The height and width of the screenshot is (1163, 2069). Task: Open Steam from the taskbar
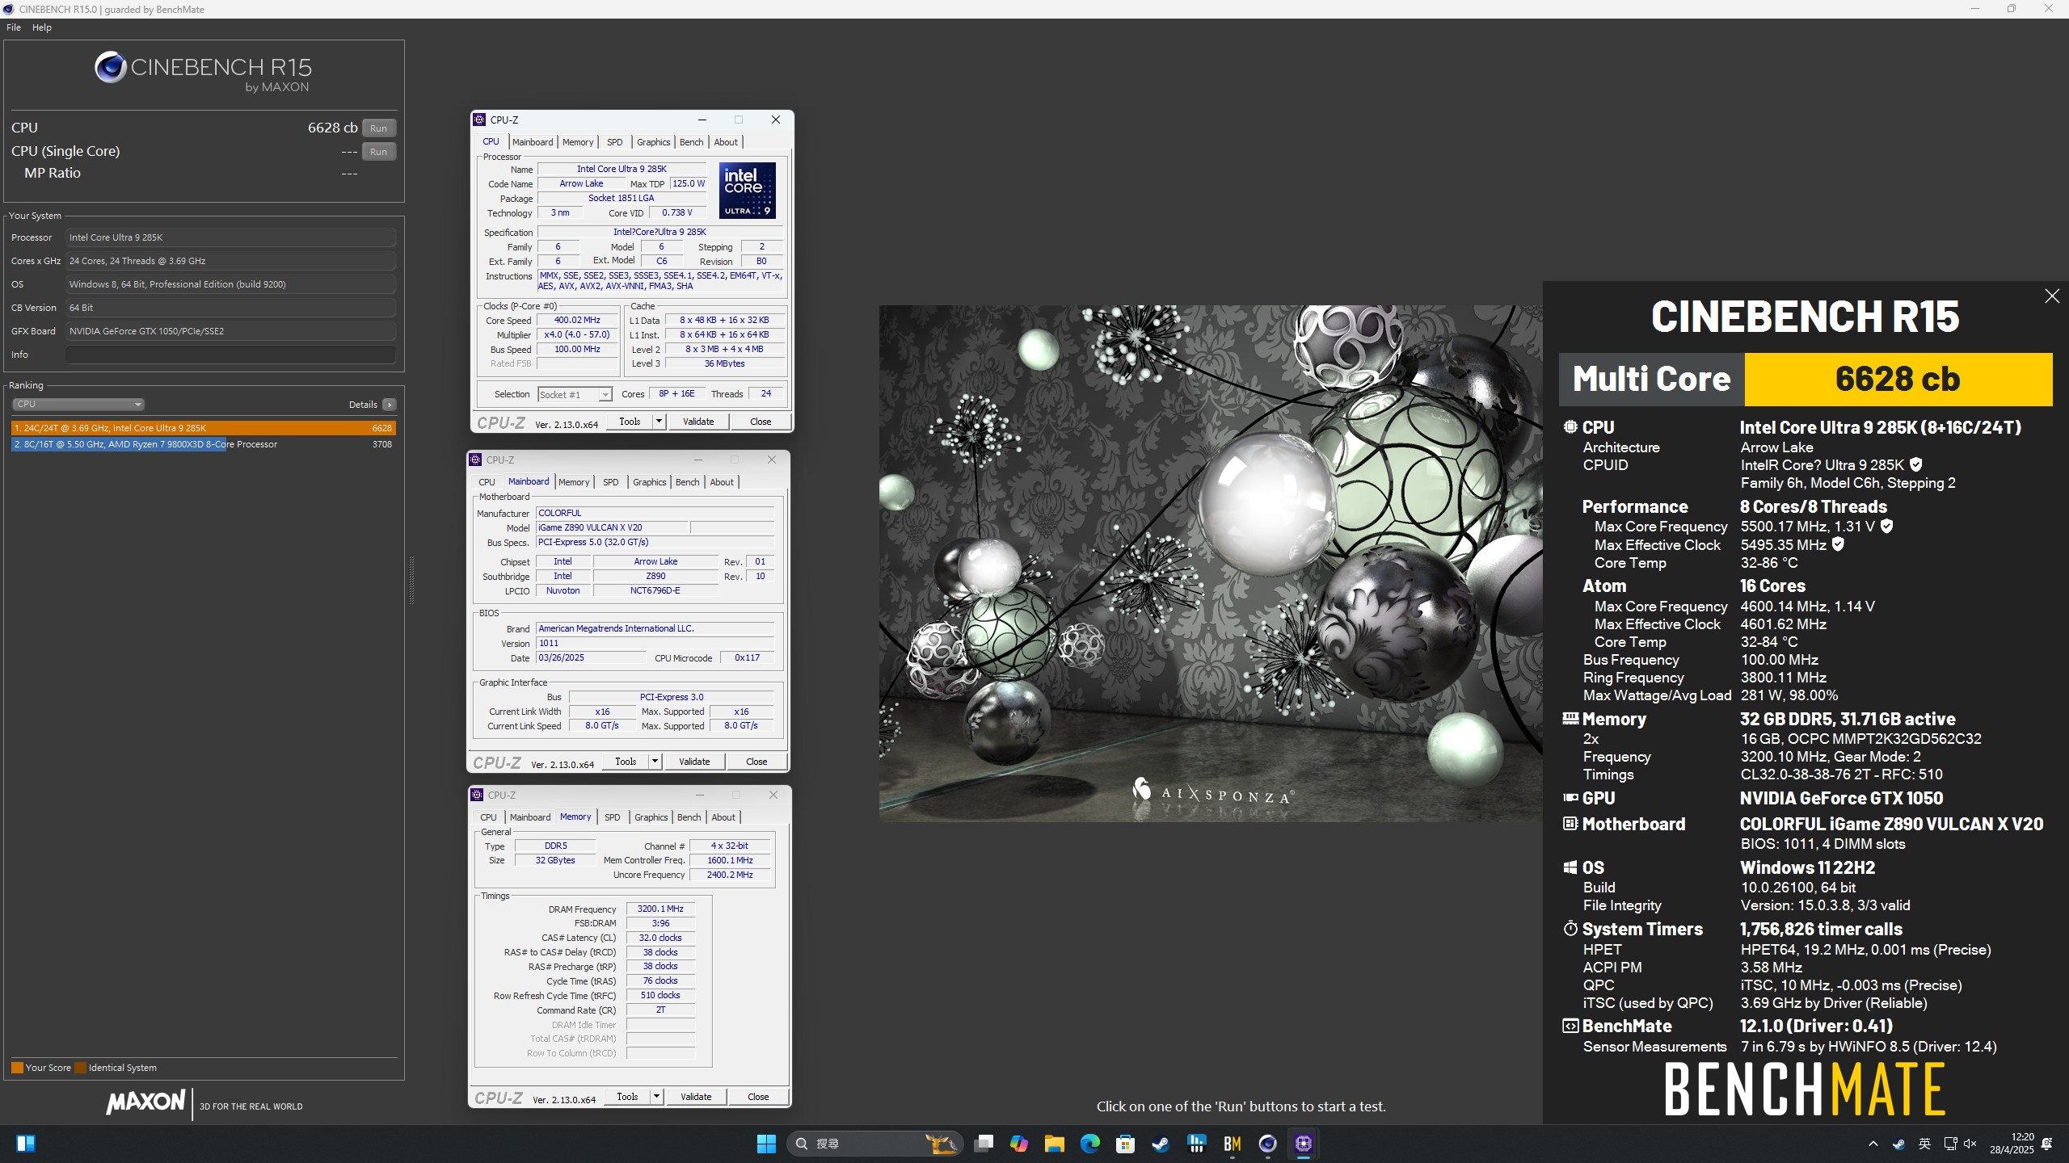point(1161,1144)
